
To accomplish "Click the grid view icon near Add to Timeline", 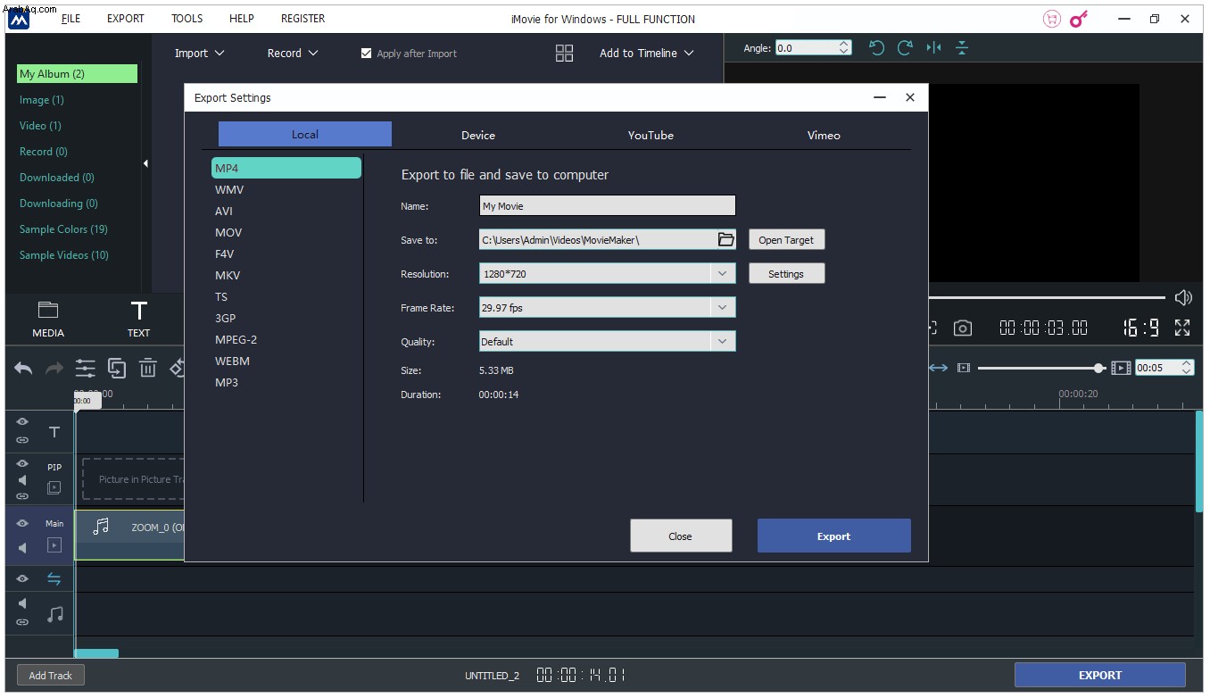I will click(564, 54).
